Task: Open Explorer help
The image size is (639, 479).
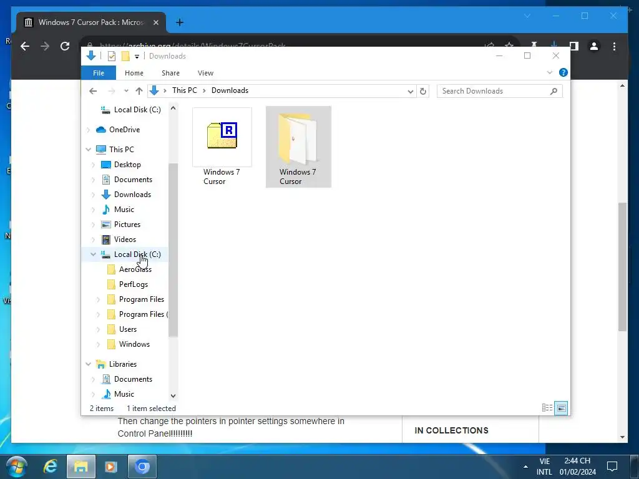Action: pos(563,72)
